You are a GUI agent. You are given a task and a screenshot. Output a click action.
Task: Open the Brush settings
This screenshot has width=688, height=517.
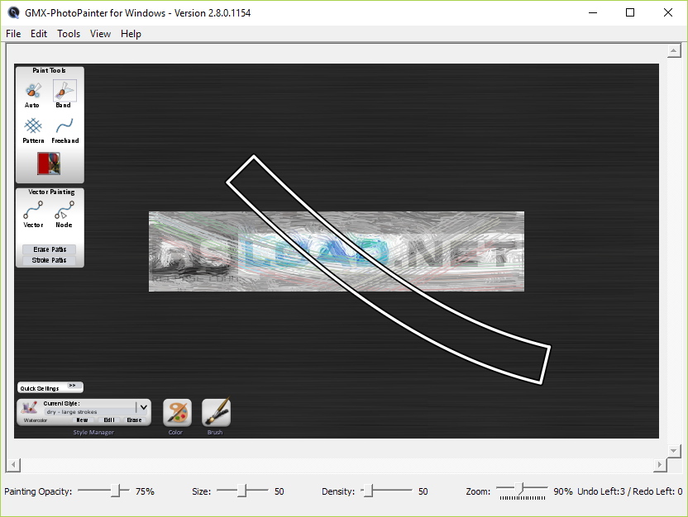[215, 410]
